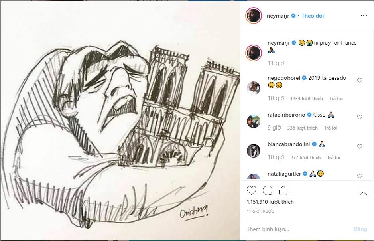
Task: Open the comment speech bubble icon
Action: [x=268, y=190]
